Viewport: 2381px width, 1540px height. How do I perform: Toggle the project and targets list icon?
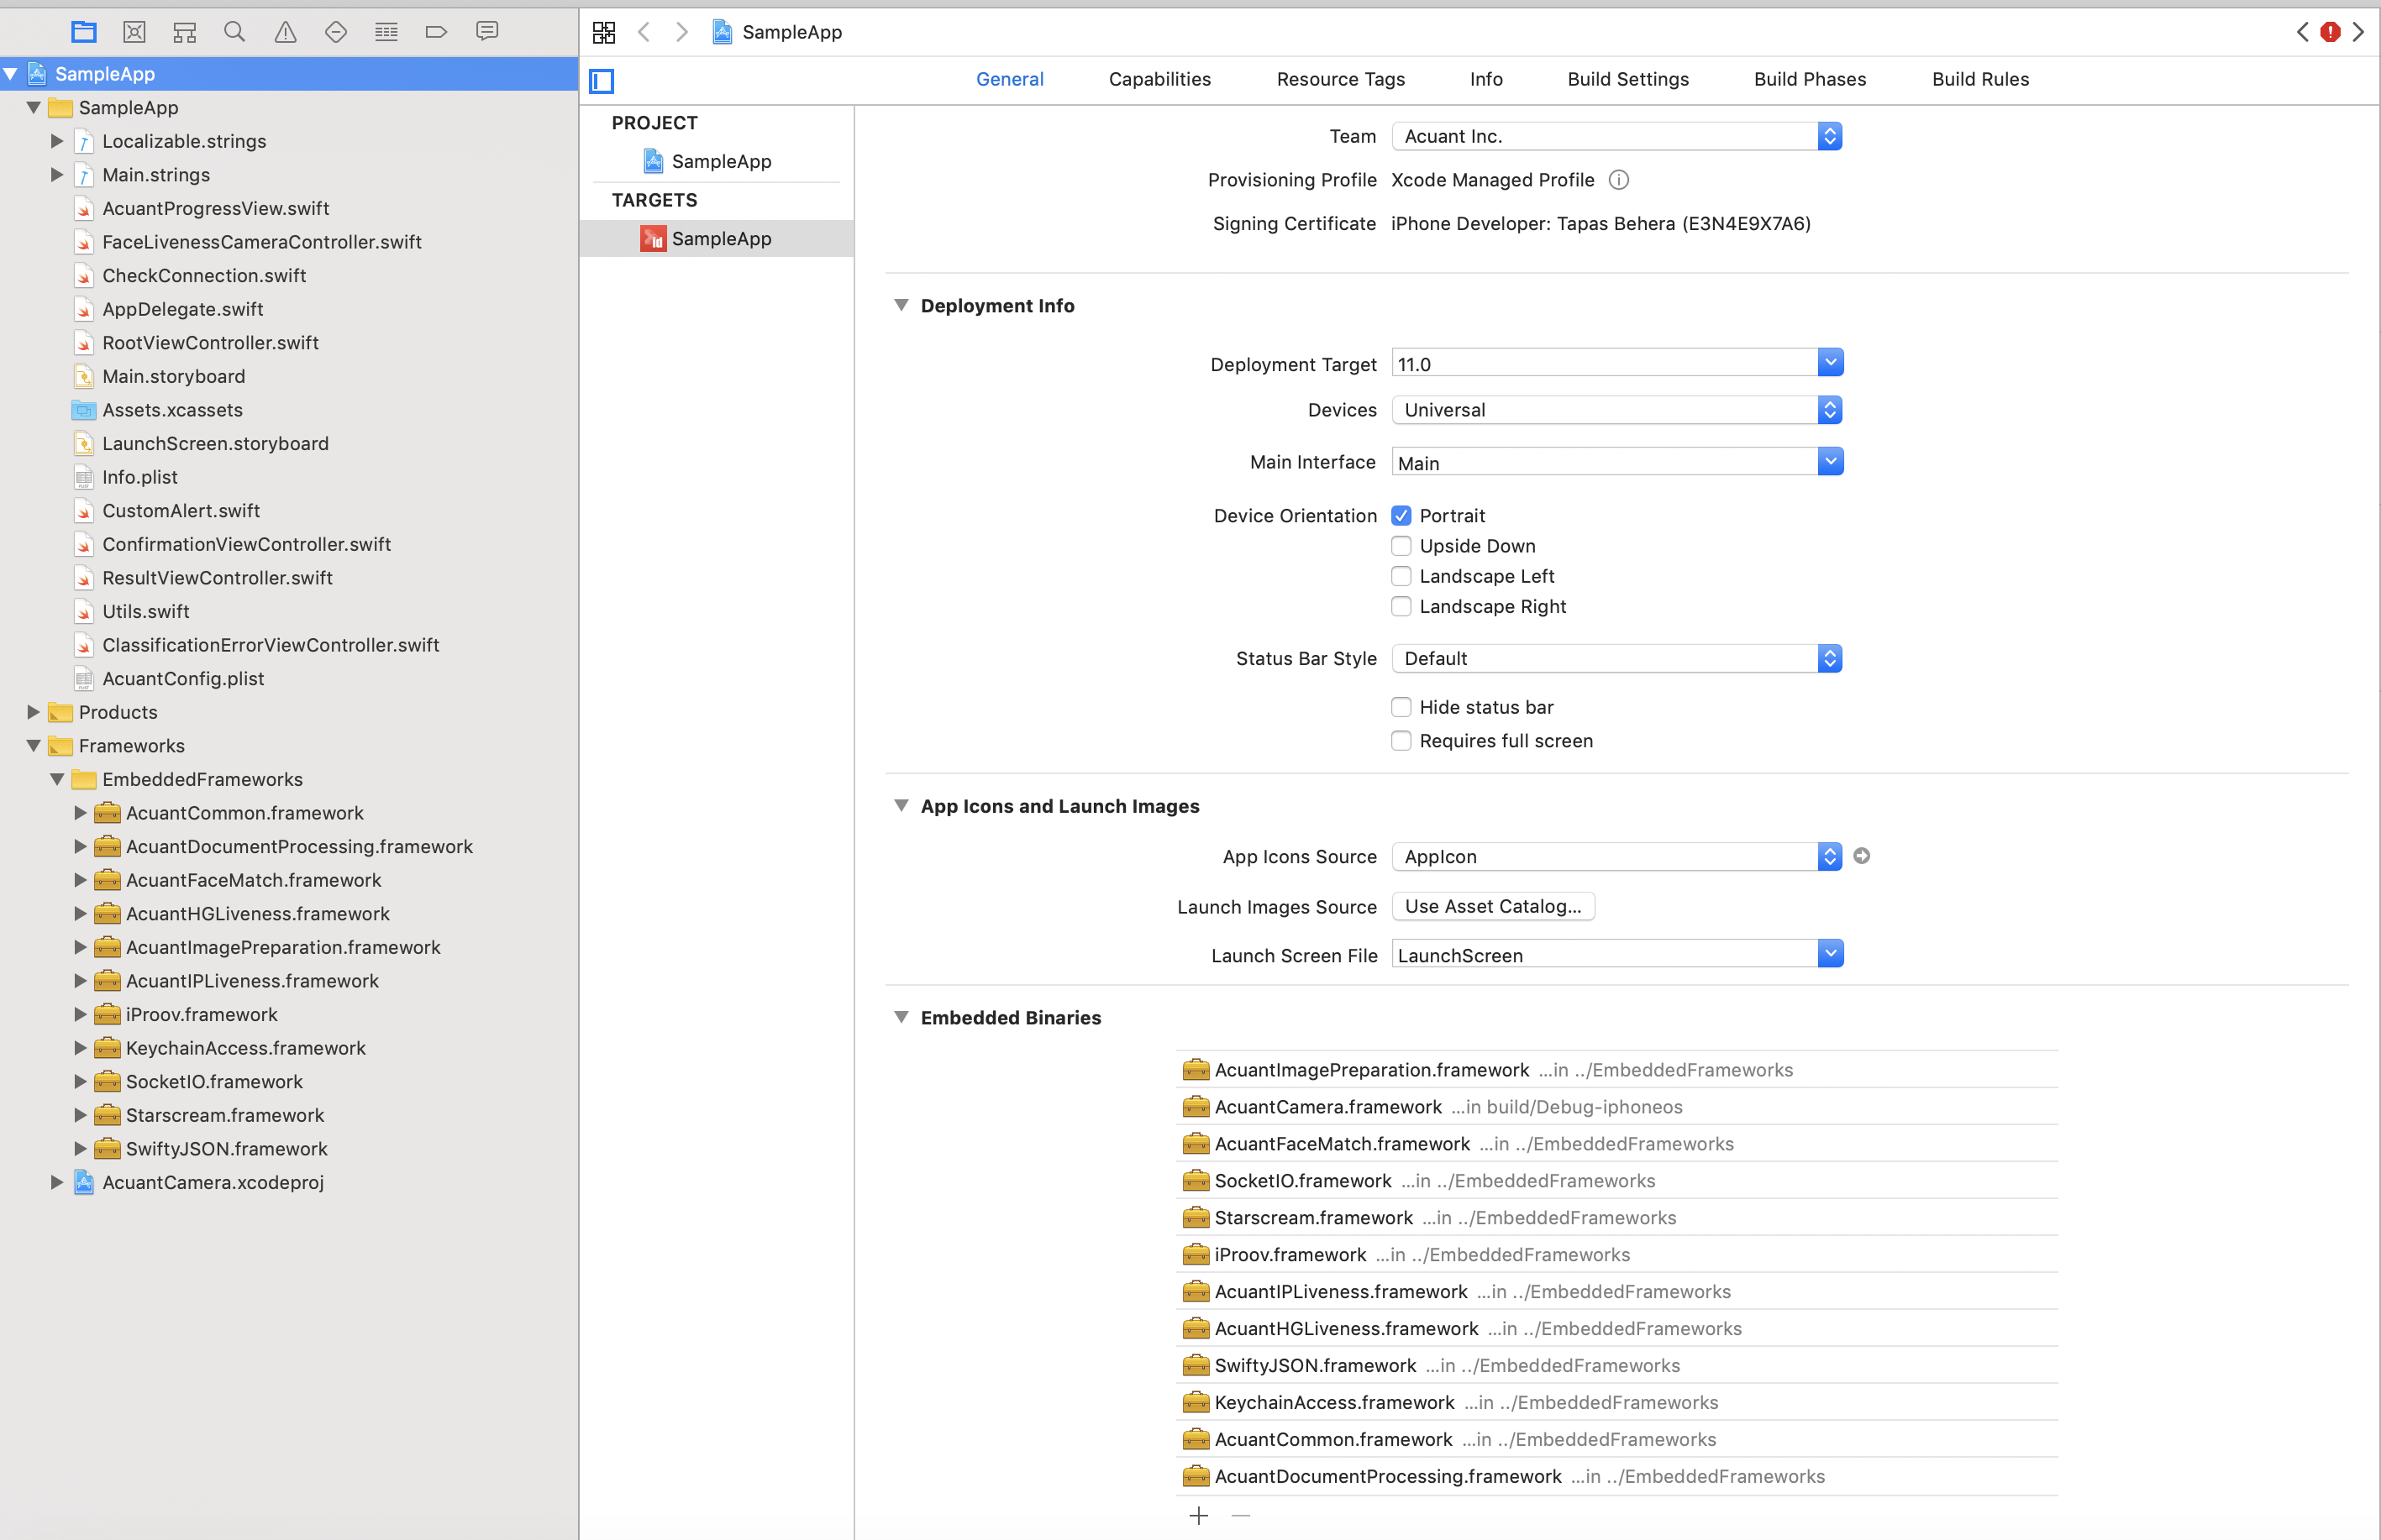pyautogui.click(x=602, y=80)
